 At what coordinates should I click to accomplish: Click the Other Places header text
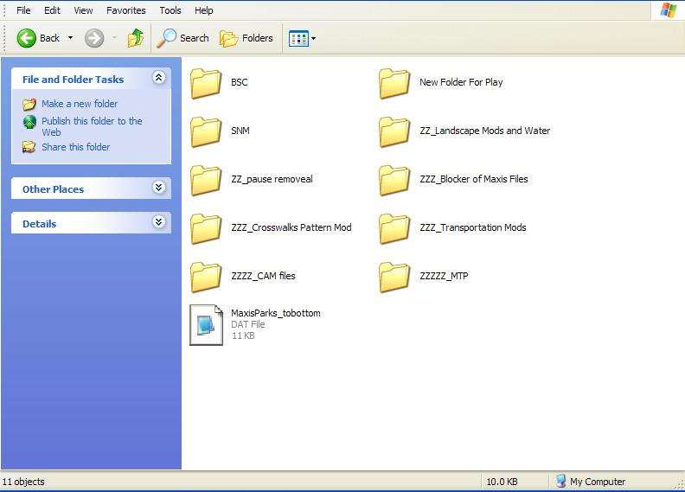coord(53,189)
